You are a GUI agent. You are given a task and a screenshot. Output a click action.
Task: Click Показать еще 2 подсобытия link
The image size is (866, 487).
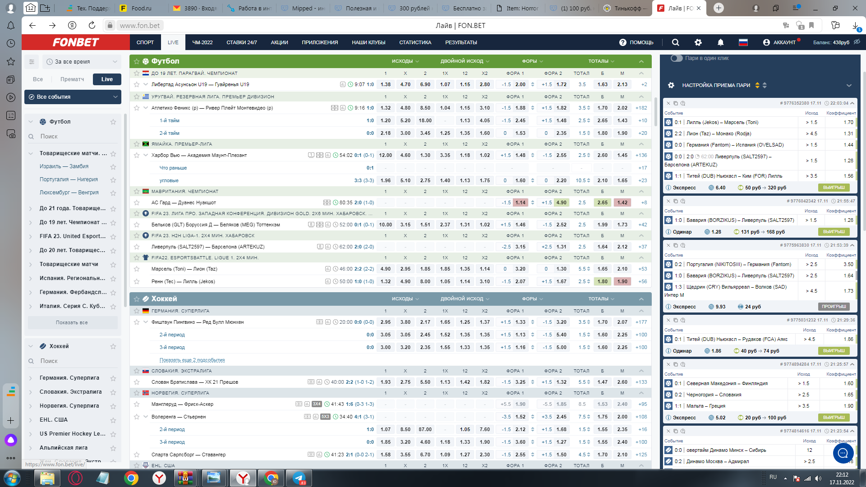(x=192, y=360)
